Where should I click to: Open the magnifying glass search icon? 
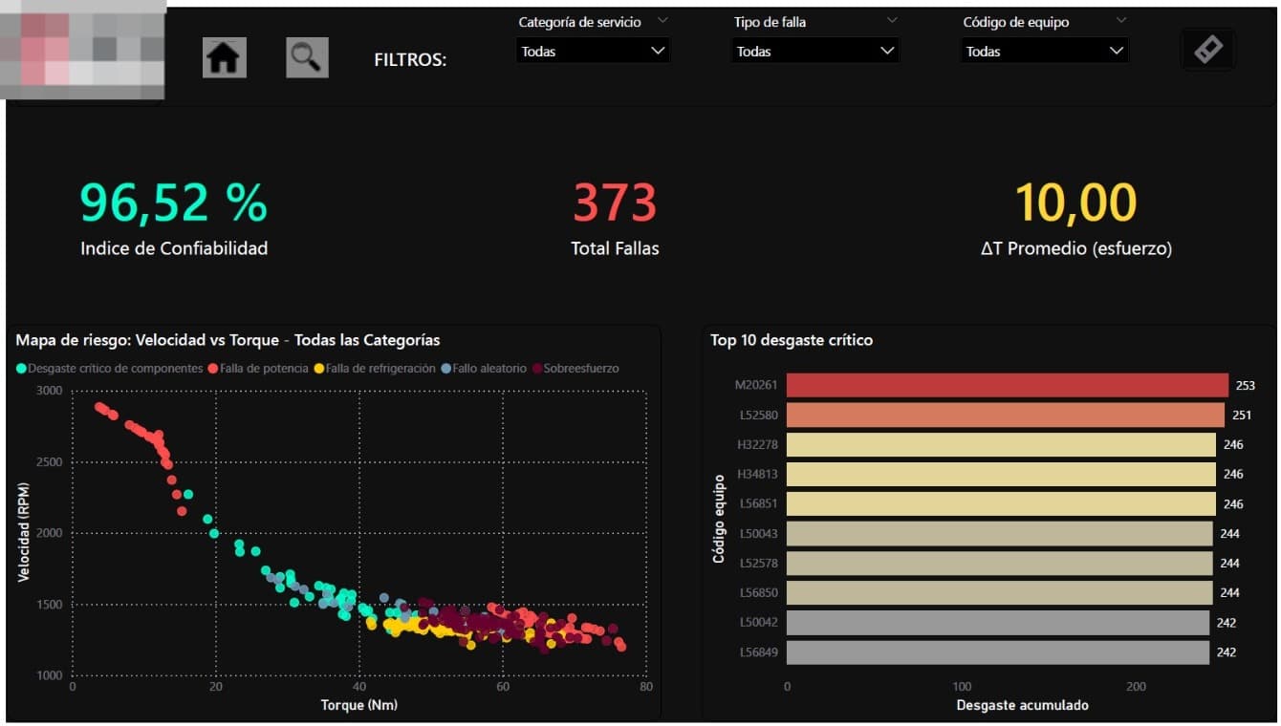click(307, 58)
